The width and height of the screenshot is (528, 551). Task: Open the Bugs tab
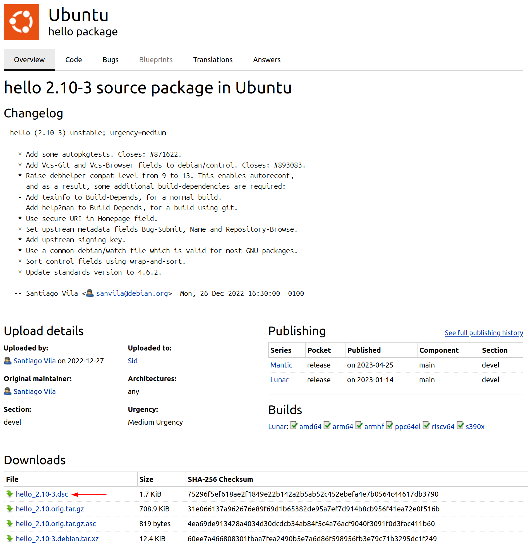110,60
